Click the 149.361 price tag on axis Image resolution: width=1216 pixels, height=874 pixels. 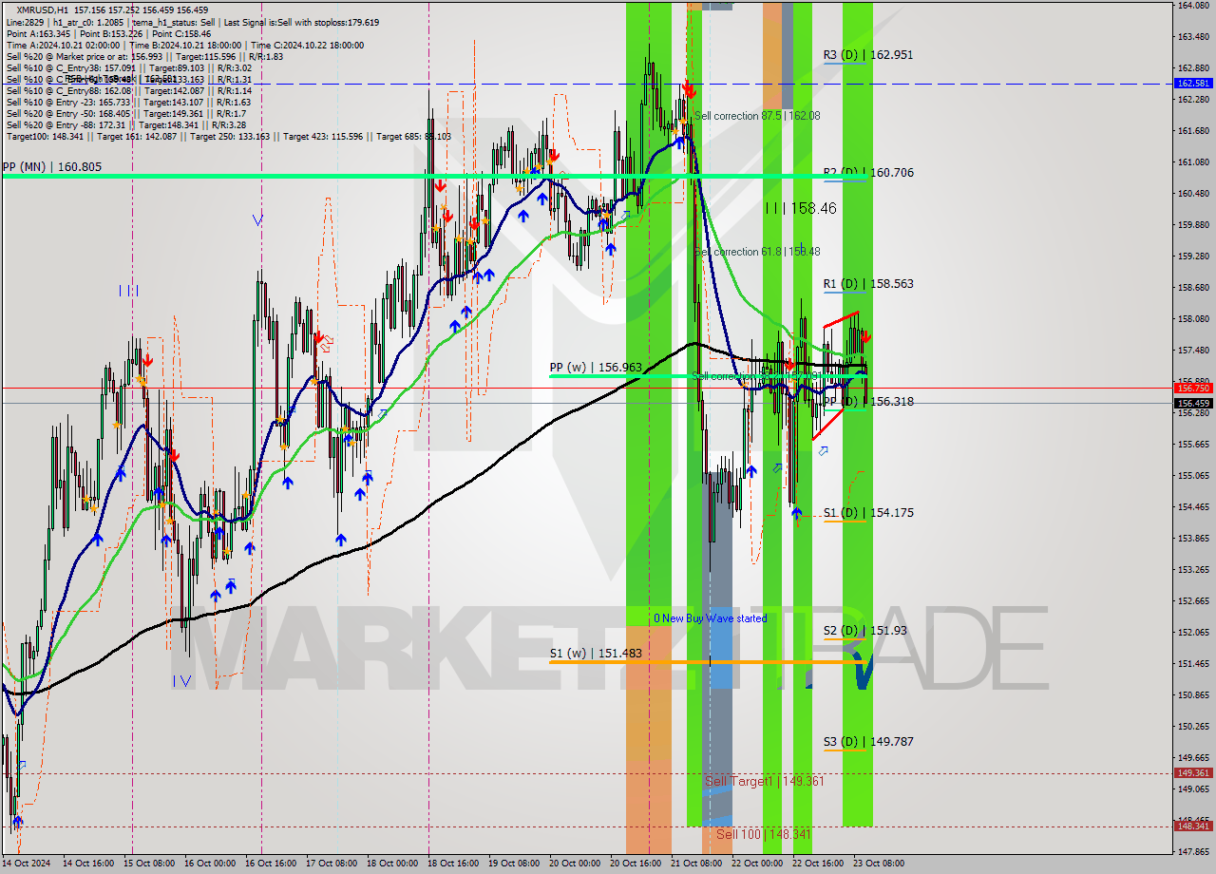(x=1193, y=773)
